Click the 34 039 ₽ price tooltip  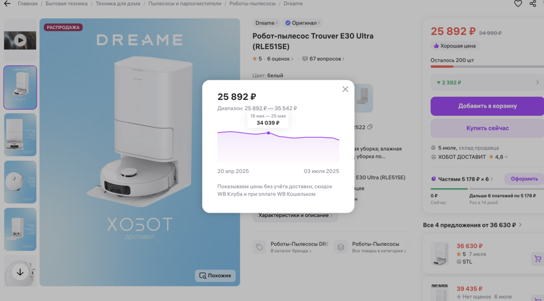click(268, 119)
